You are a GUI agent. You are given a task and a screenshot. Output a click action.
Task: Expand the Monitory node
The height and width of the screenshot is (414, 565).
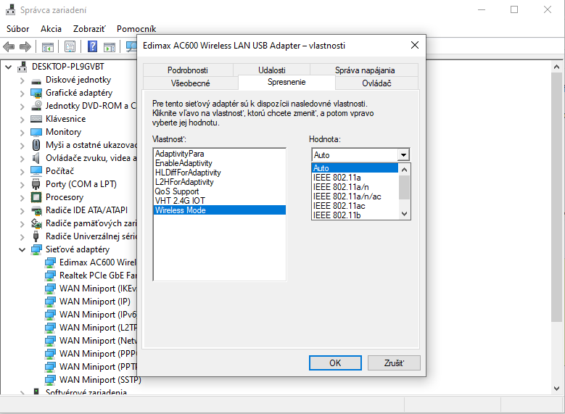point(22,132)
